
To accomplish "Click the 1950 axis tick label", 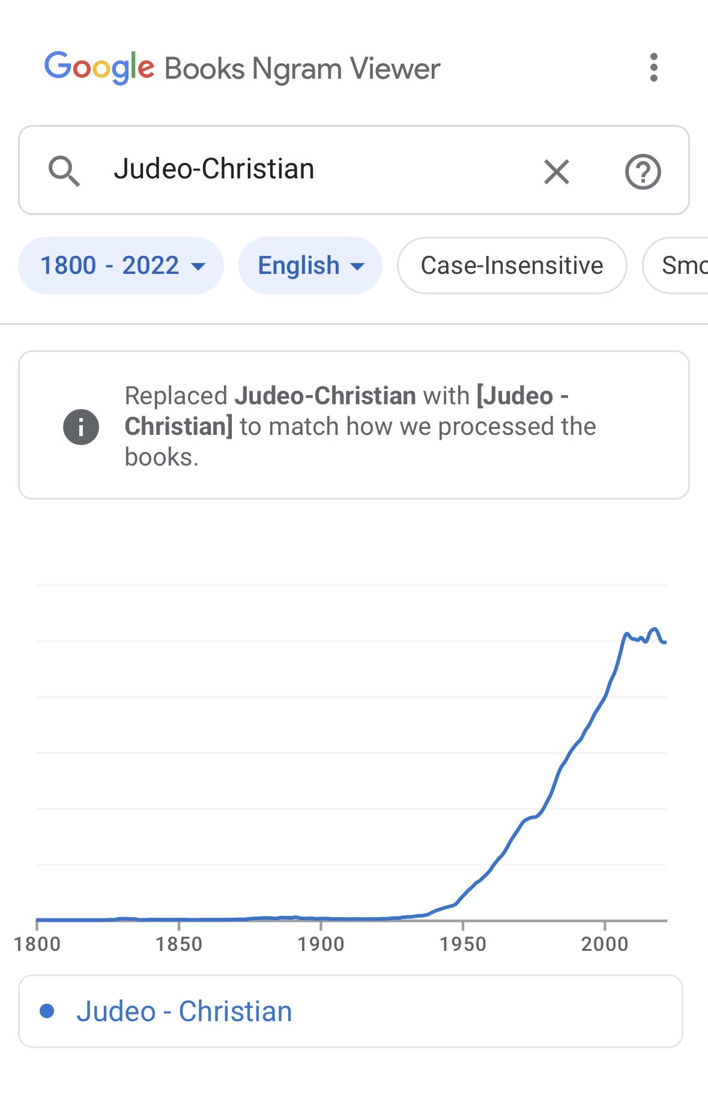I will click(462, 944).
